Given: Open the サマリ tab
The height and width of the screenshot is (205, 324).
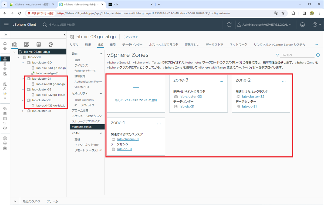Looking at the screenshot, I should (74, 45).
